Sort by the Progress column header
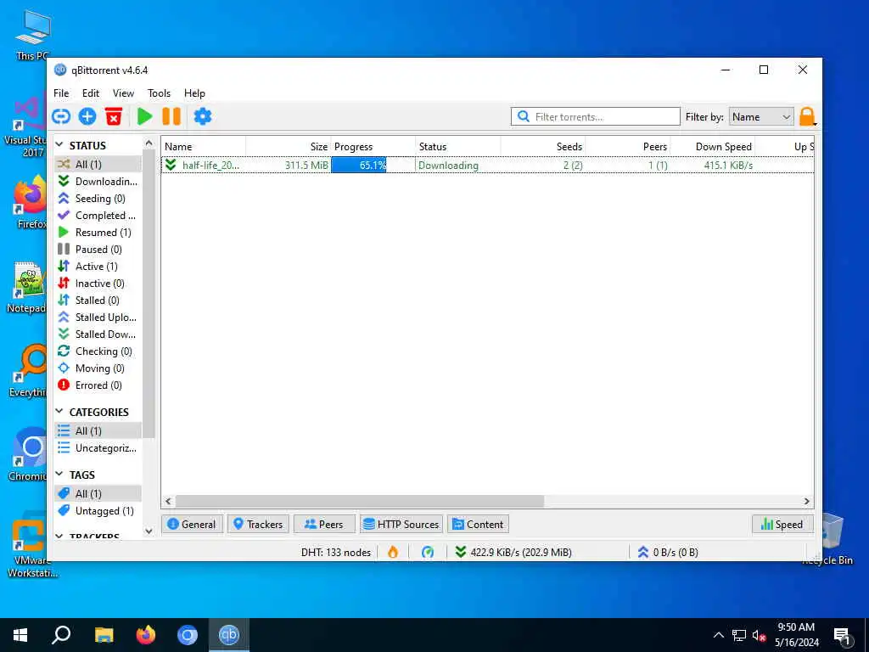Viewport: 869px width, 652px height. [373, 146]
